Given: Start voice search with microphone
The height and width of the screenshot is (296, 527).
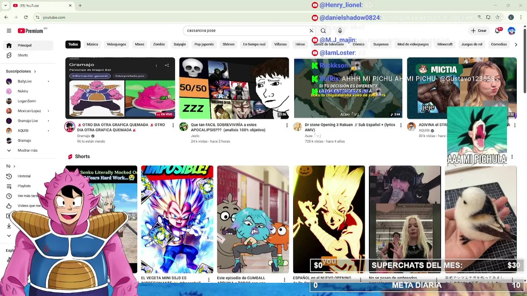Looking at the screenshot, I should pos(340,30).
